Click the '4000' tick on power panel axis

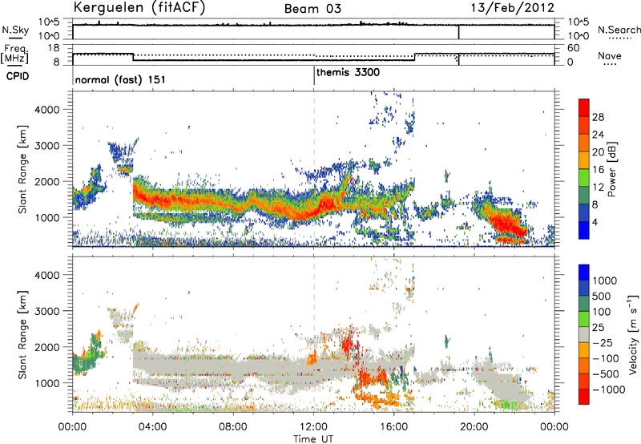47,110
